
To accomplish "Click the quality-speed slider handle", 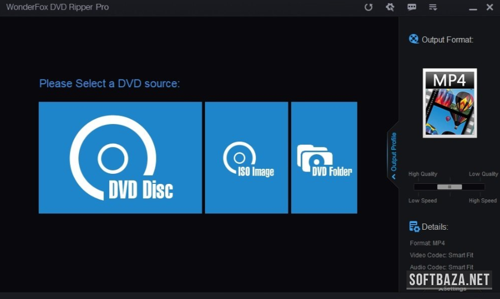I will click(x=449, y=187).
